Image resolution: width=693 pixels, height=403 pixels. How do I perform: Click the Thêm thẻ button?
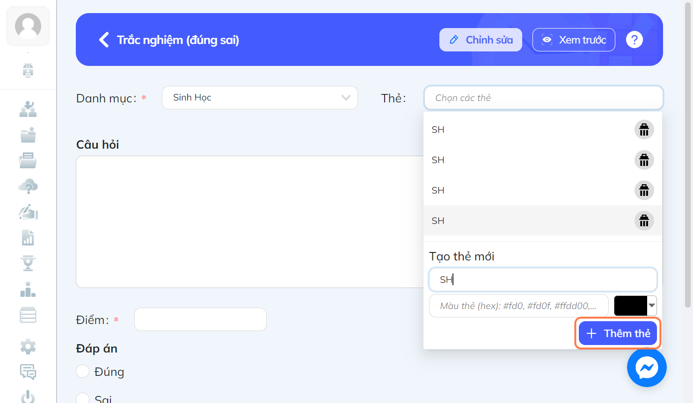(x=618, y=333)
